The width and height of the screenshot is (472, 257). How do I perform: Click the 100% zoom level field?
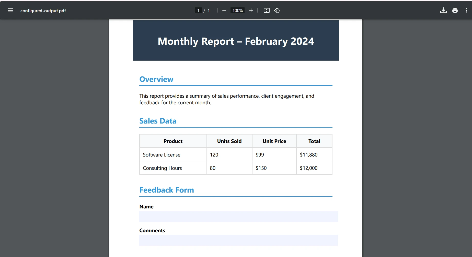click(237, 10)
